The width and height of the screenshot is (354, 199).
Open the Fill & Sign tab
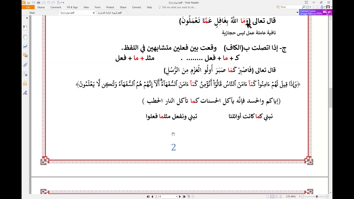click(72, 7)
